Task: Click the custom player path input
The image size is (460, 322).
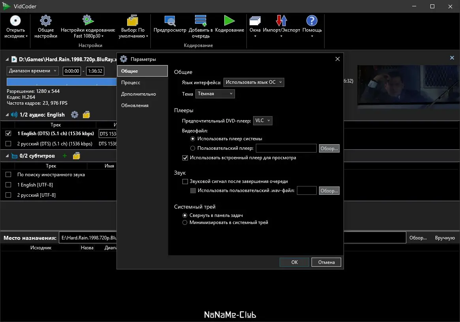Action: 286,148
